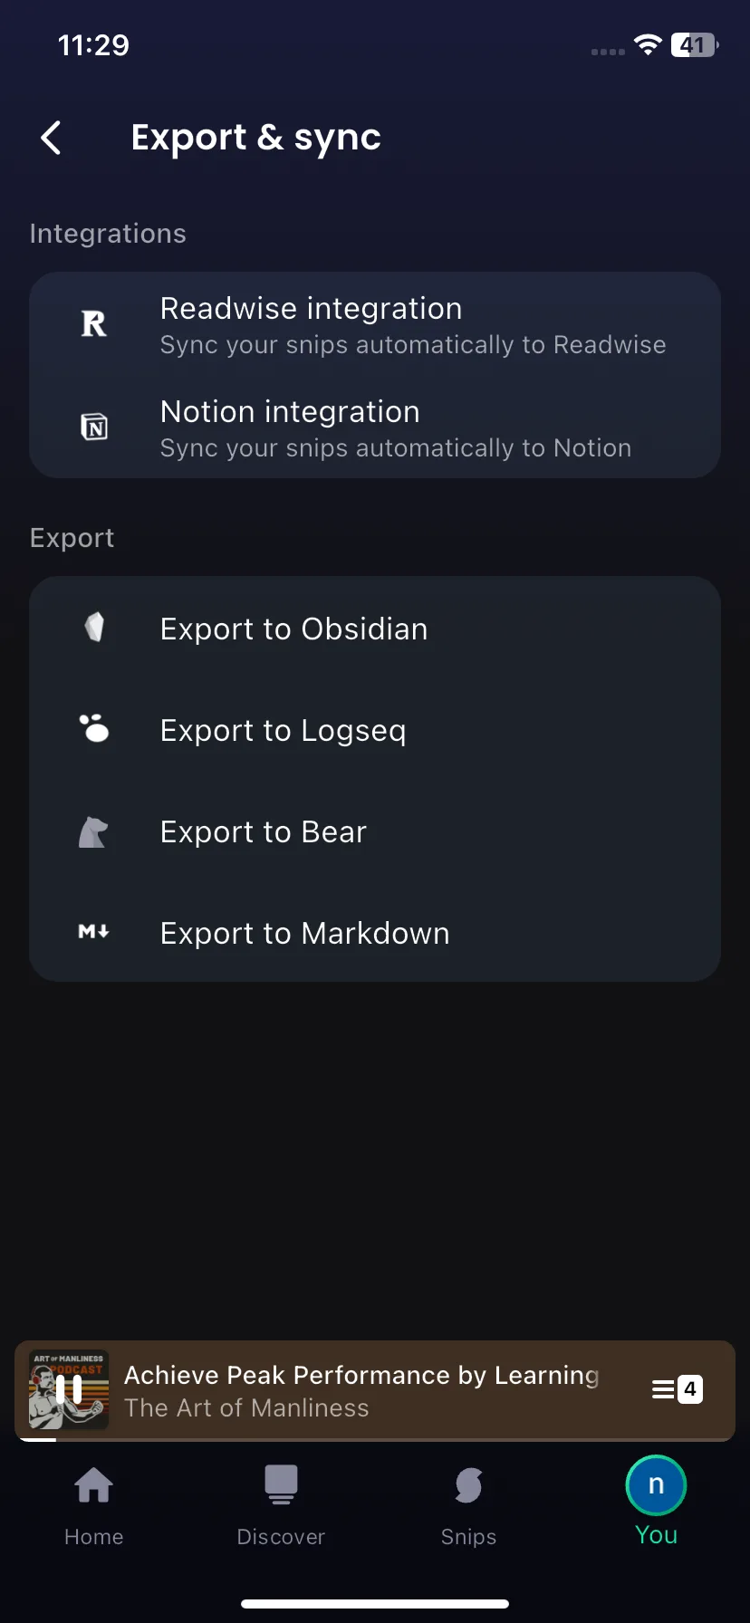The image size is (750, 1623).
Task: Tap the Markdown M-arrow icon
Action: [94, 931]
